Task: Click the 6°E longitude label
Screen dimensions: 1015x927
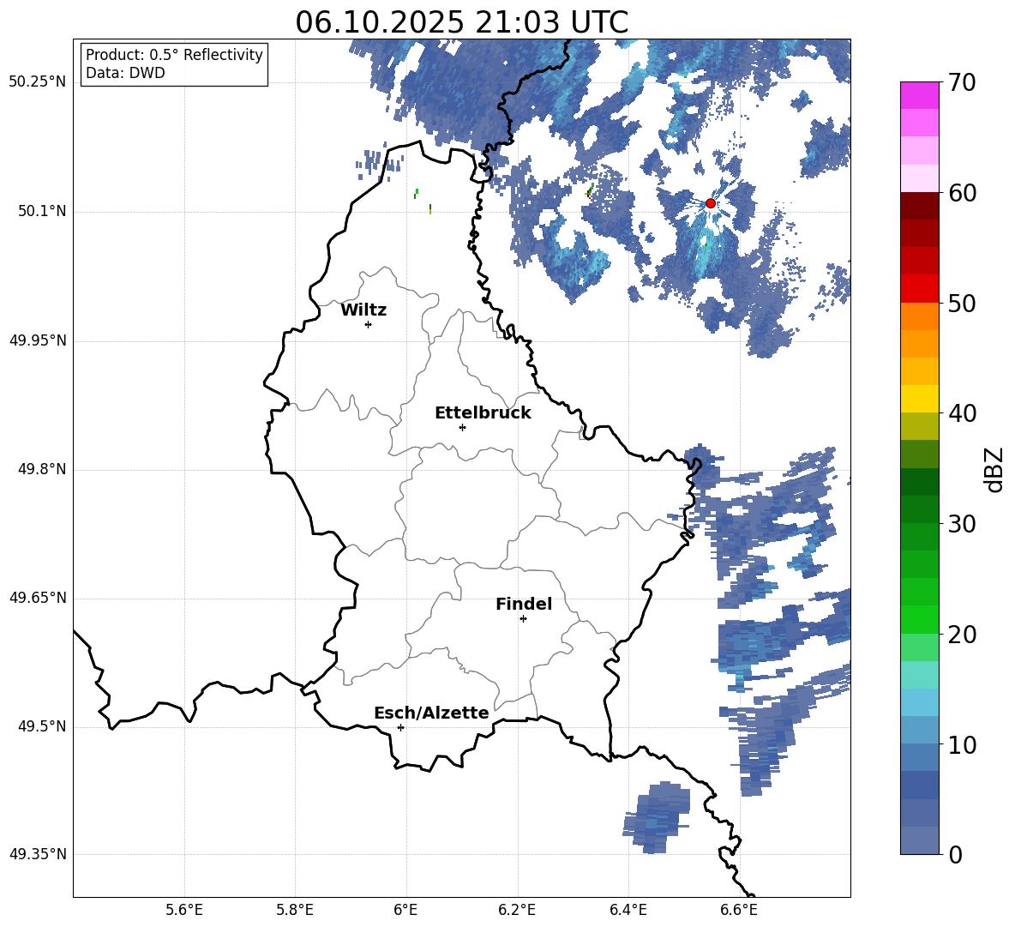Action: coord(405,910)
